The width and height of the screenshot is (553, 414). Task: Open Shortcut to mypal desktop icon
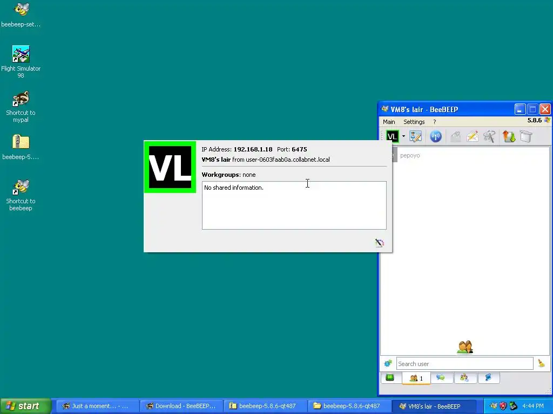[x=21, y=107]
